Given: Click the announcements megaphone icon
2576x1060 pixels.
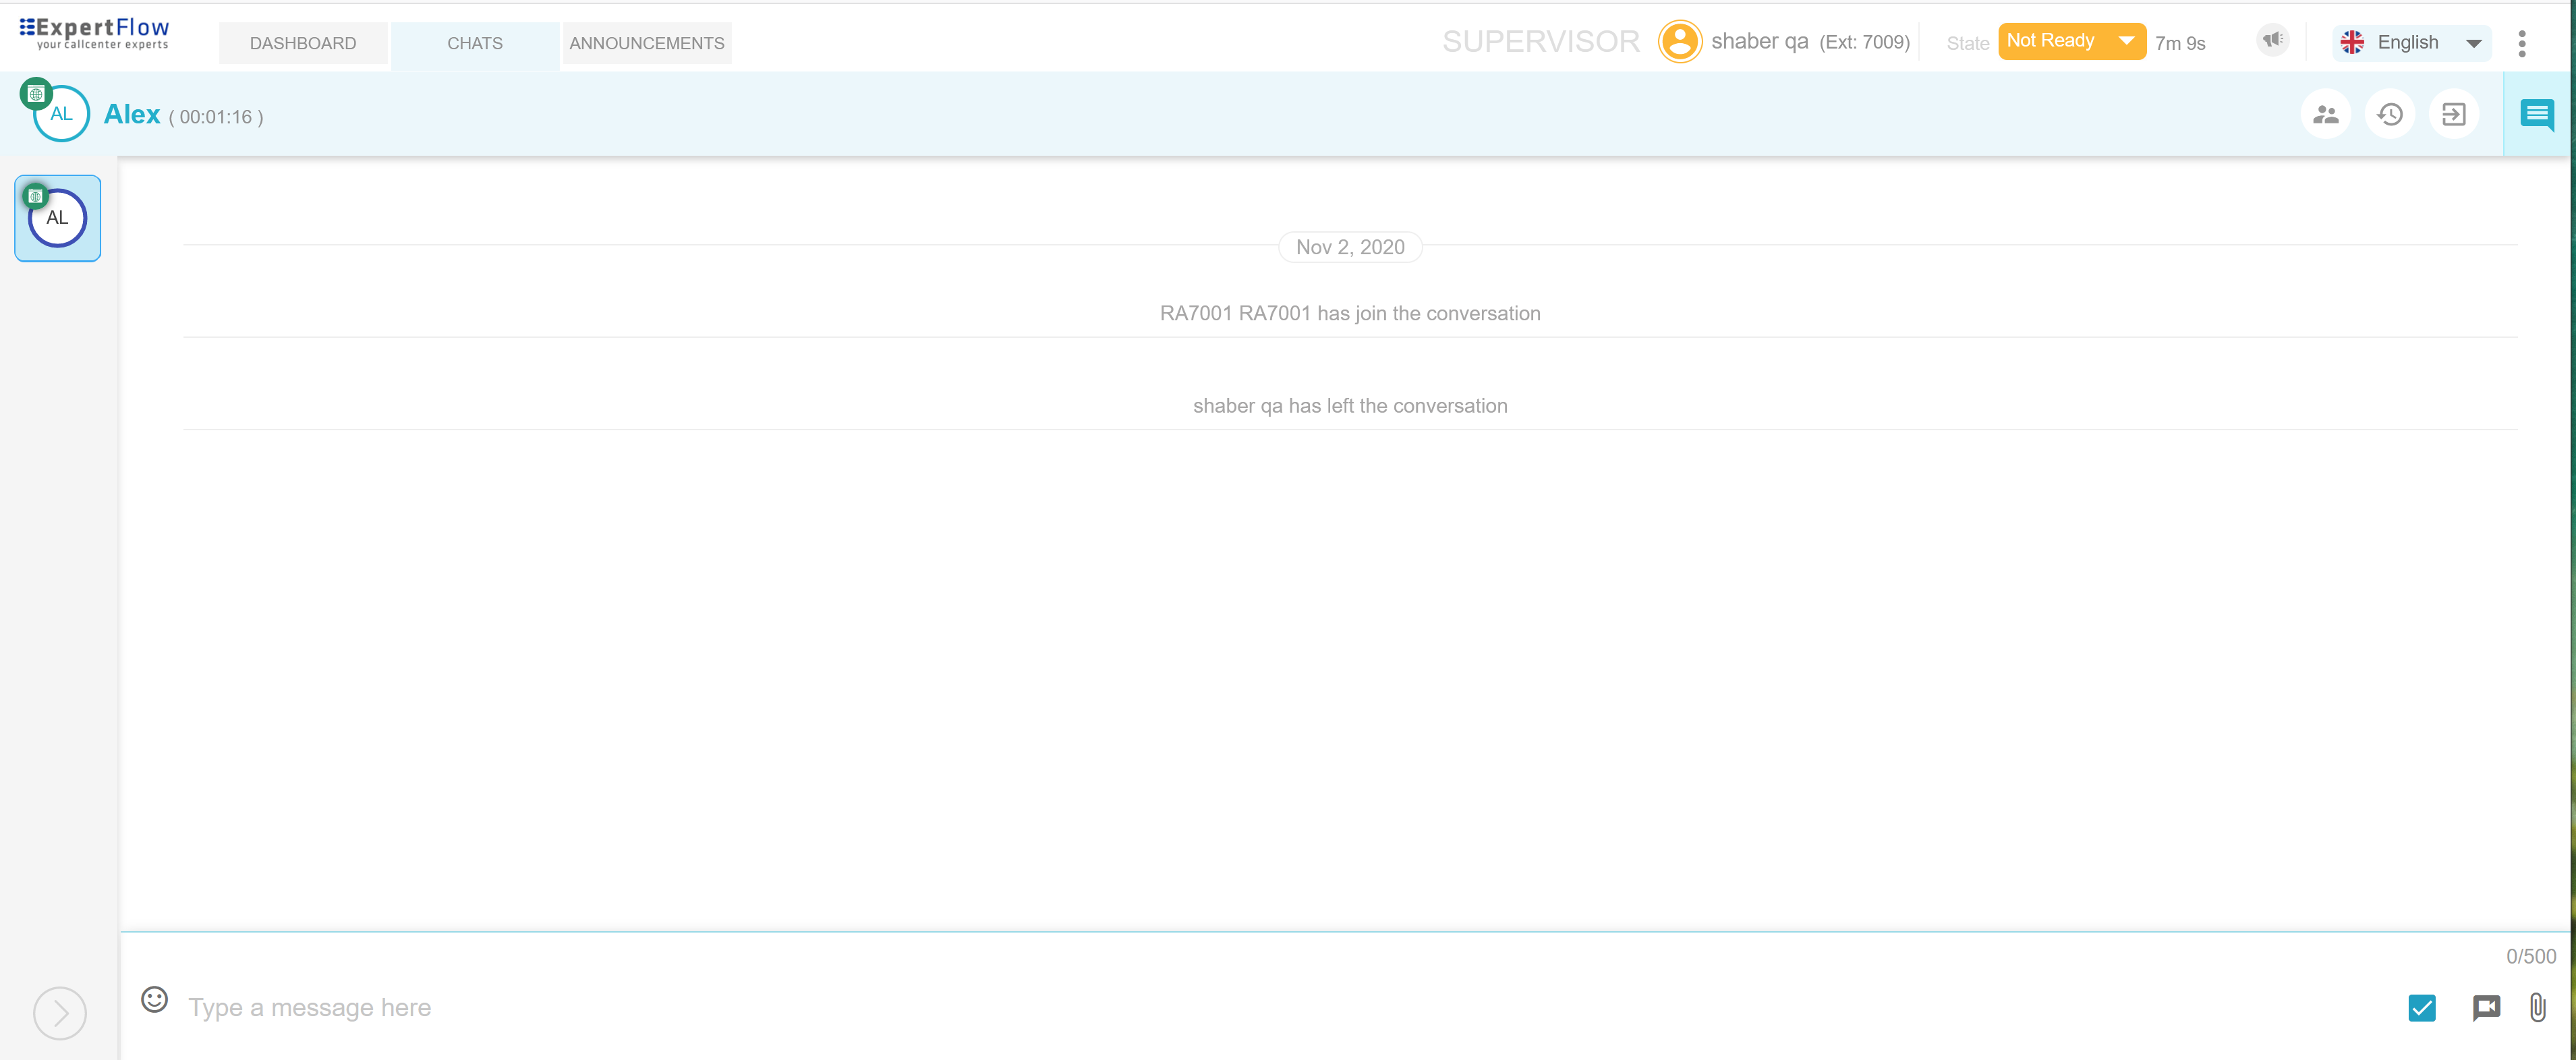Looking at the screenshot, I should click(x=2273, y=40).
